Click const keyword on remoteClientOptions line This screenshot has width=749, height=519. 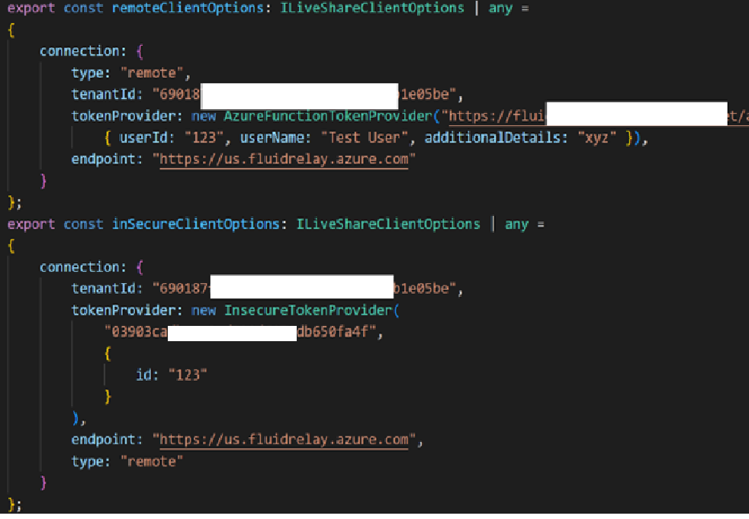83,8
